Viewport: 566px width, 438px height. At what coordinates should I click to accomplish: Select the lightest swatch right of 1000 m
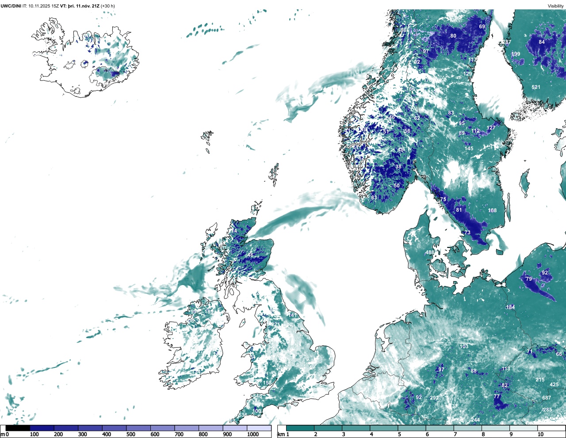(259, 428)
